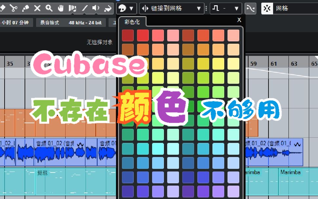Viewport: 318px width, 199px height.
Task: Open the 链接到网格 dropdown
Action: pyautogui.click(x=171, y=9)
